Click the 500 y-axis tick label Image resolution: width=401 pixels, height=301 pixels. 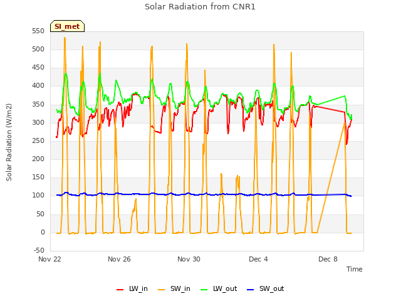pos(38,49)
